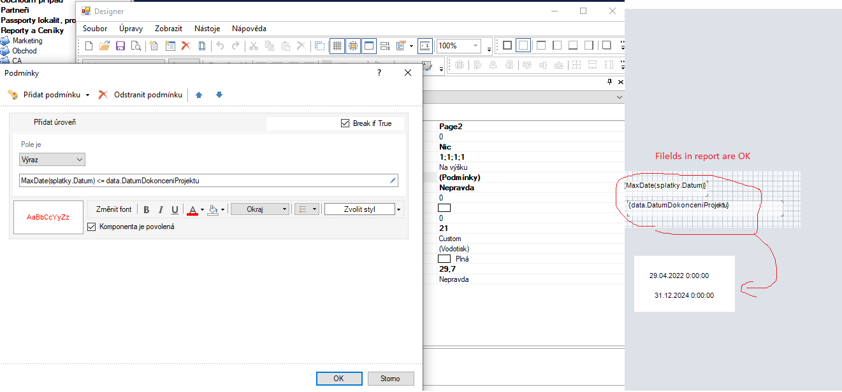This screenshot has width=842, height=392.
Task: Toggle the dashed select-all icon before the grid buttons
Action: (x=319, y=46)
